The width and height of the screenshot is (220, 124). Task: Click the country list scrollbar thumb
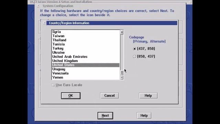click(x=122, y=73)
